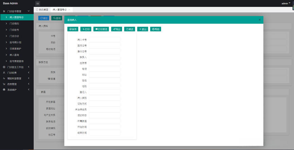
Task: Focus the 姓名 input field
Action: pyautogui.click(x=104, y=80)
